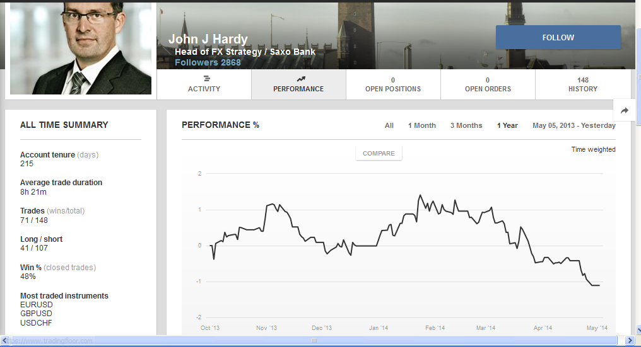Choose the 3 Months range filter
Viewport: 641px width, 347px height.
[x=466, y=125]
